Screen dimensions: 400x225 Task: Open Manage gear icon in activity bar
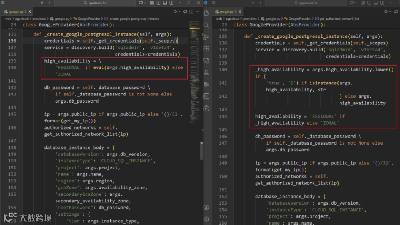pos(207,219)
